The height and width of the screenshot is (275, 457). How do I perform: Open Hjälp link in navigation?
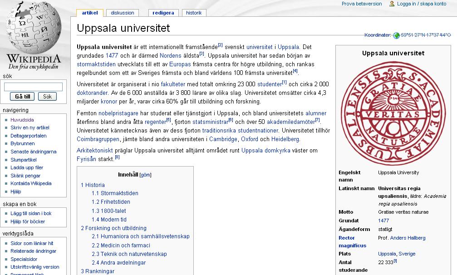pos(16,192)
